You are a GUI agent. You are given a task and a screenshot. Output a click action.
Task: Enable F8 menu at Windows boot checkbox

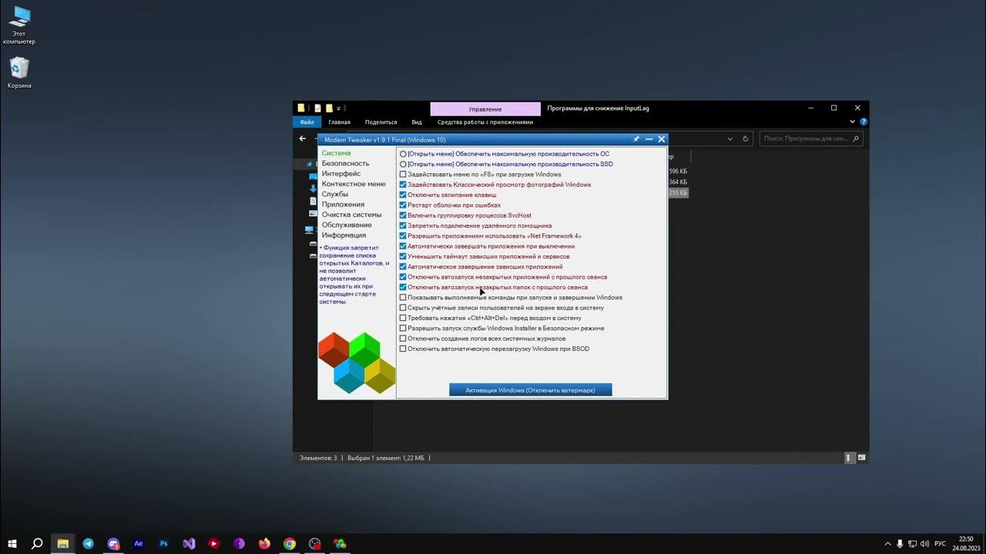[x=403, y=175]
